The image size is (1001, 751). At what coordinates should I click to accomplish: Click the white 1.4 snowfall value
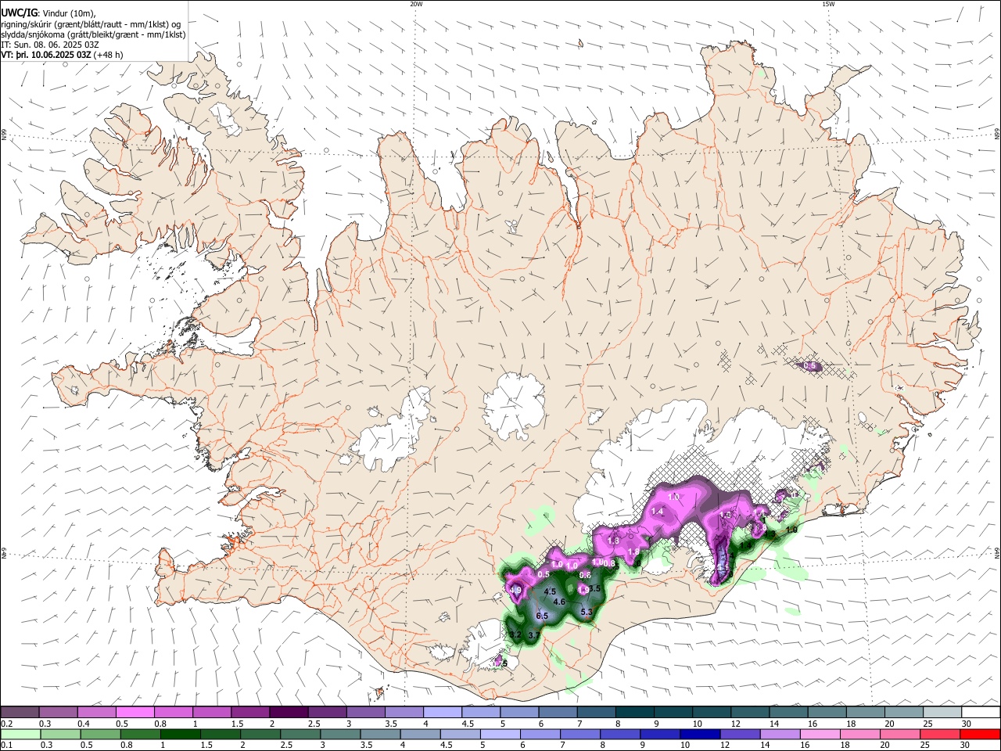click(657, 512)
